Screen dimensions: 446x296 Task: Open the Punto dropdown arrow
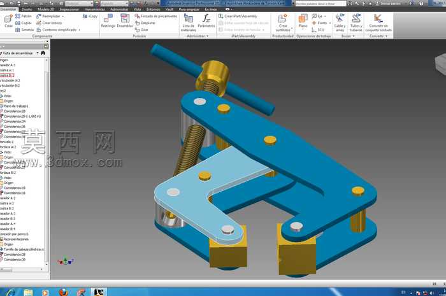click(329, 23)
